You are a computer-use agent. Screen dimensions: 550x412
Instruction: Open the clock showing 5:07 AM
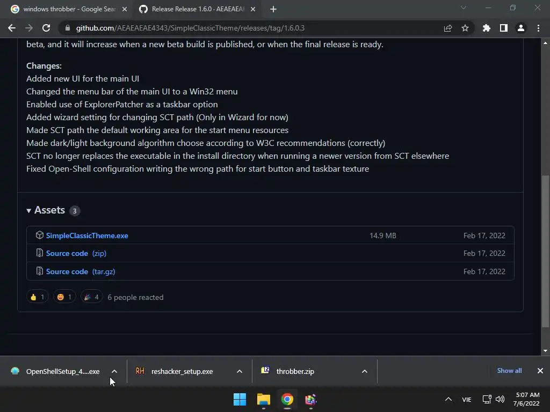(526, 399)
